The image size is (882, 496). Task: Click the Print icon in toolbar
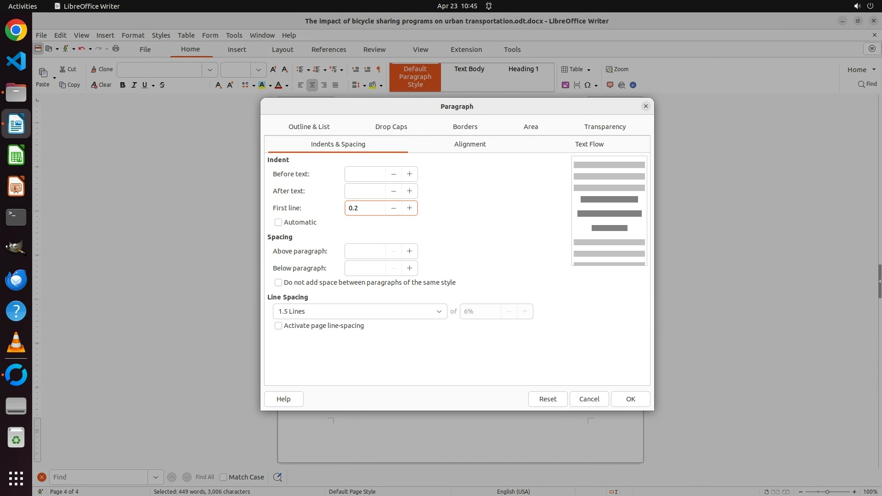pyautogui.click(x=116, y=49)
